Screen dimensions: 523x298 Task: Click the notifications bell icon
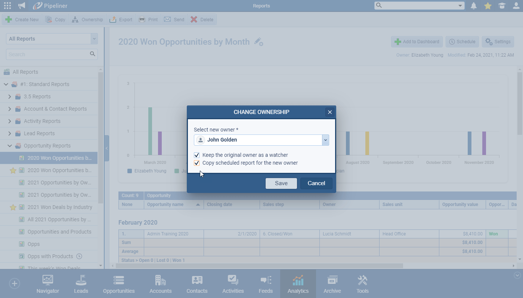pos(474,6)
